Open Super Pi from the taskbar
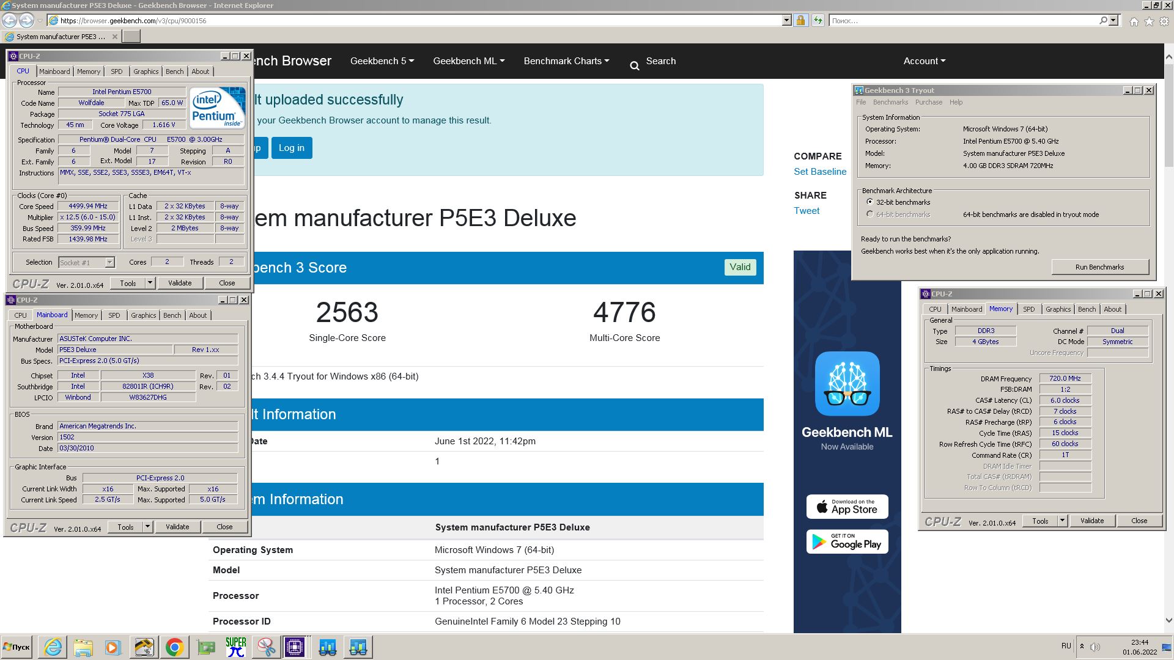The image size is (1174, 660). tap(236, 647)
